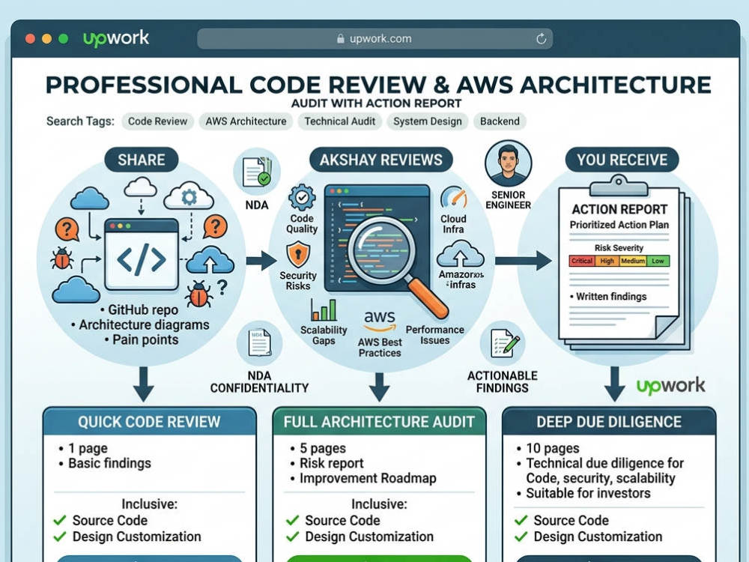
Task: Click the Critical risk severity swatch
Action: click(x=582, y=261)
